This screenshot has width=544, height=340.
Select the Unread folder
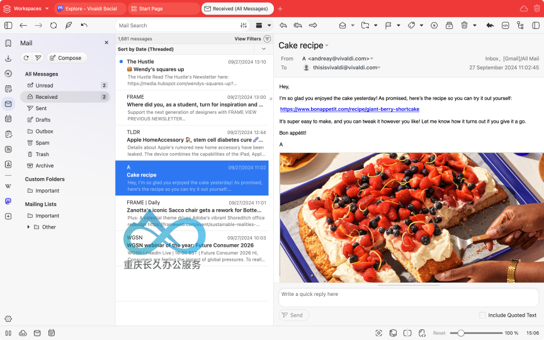point(65,86)
